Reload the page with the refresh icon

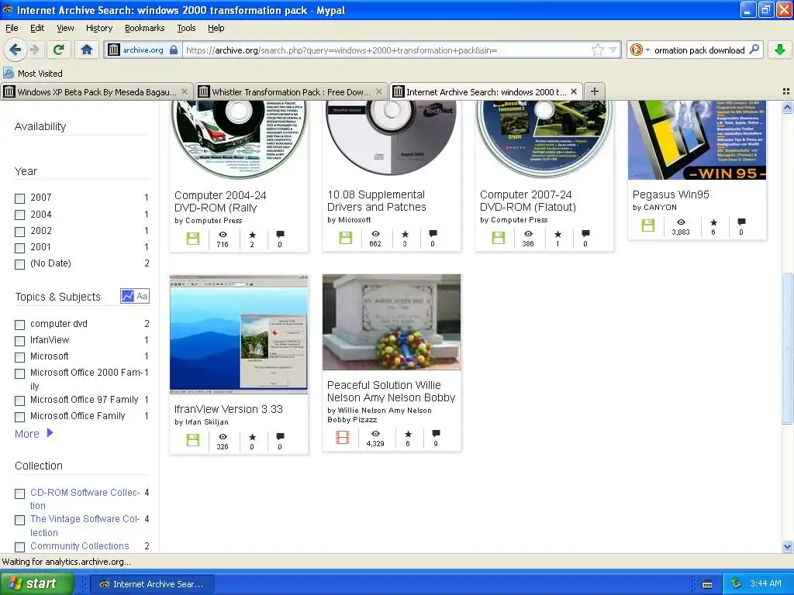click(x=58, y=50)
